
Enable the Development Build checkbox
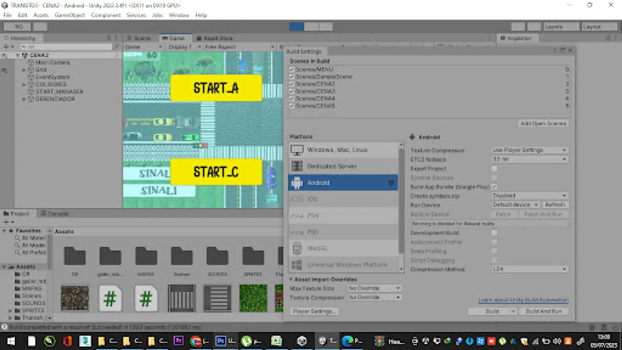click(494, 233)
